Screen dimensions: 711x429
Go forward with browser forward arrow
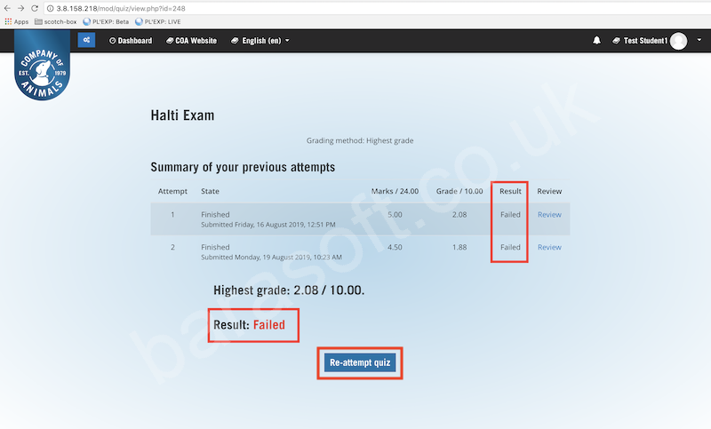pos(20,8)
